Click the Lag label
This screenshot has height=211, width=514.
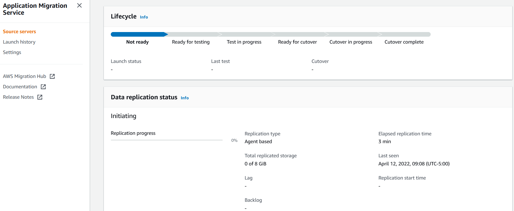click(248, 178)
